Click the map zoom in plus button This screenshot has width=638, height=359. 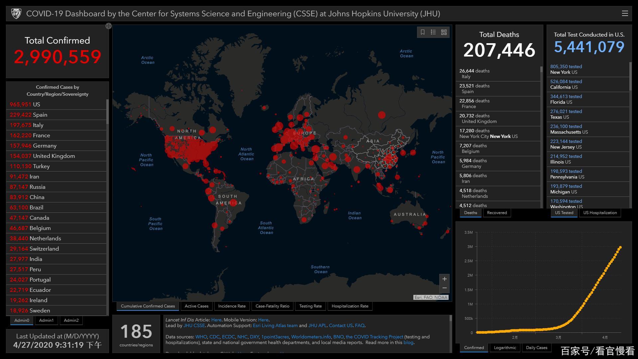coord(445,279)
